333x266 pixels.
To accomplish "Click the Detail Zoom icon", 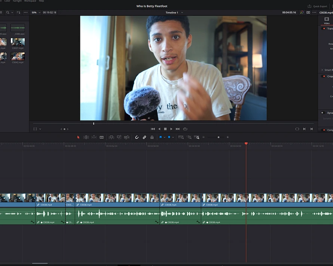I will 189,137.
